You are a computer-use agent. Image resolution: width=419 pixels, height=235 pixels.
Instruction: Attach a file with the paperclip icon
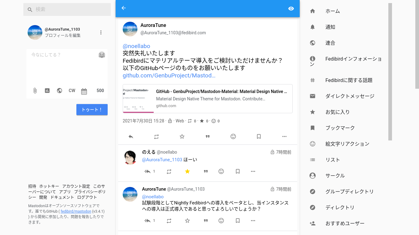pos(35,91)
